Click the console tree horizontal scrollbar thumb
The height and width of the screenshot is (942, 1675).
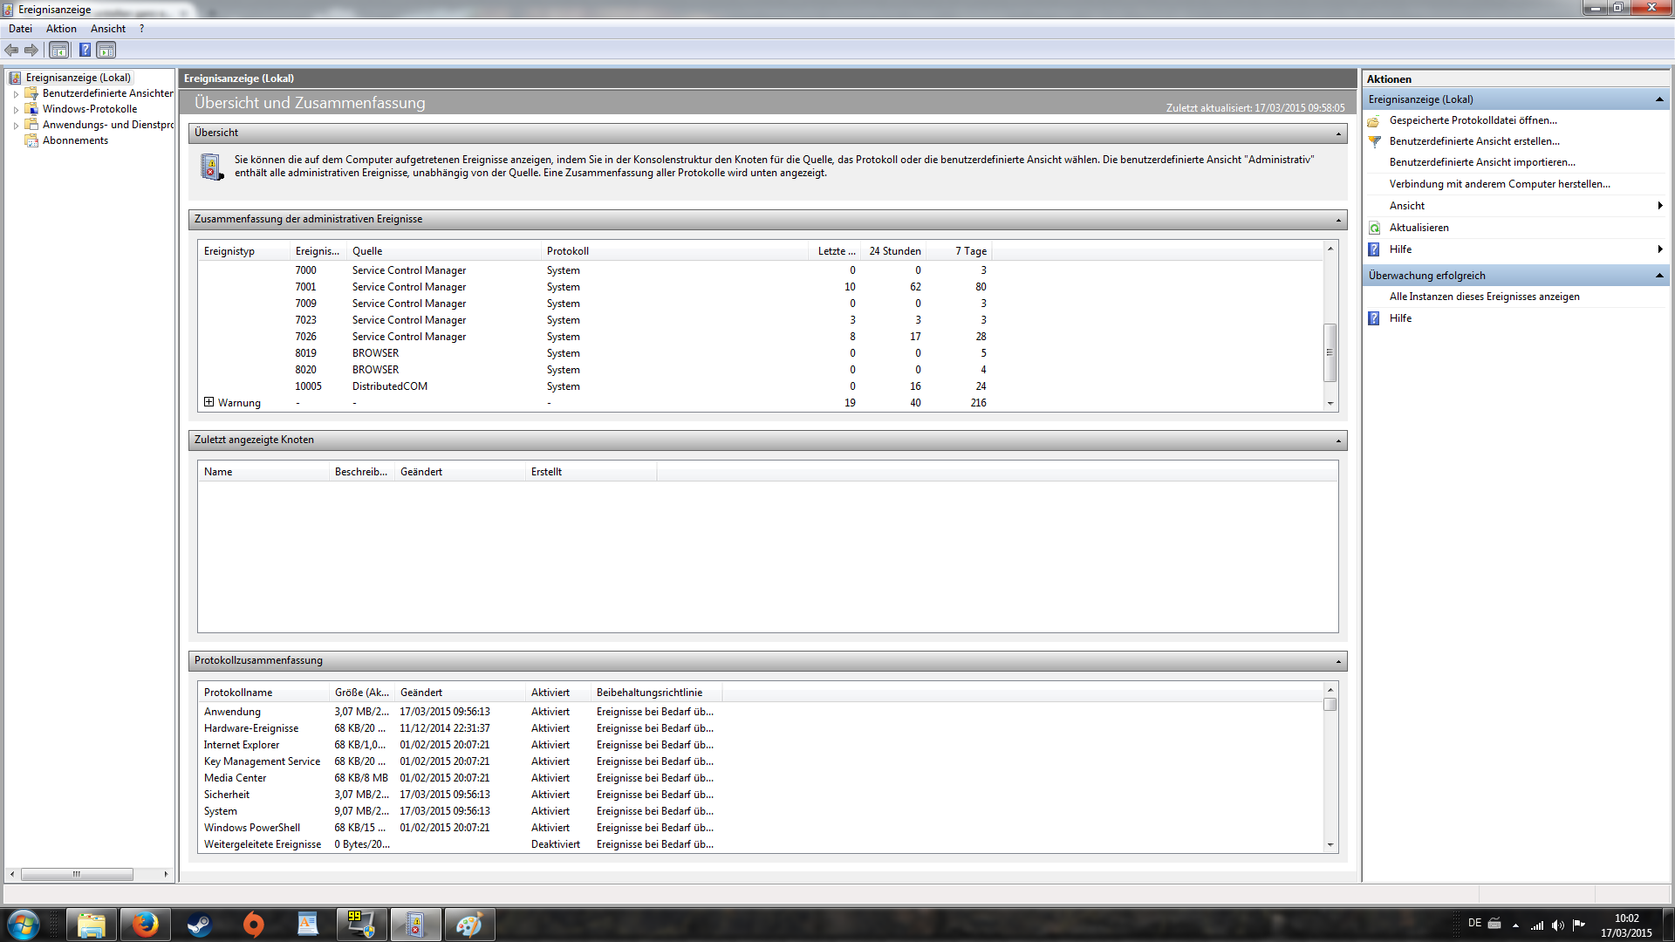click(77, 874)
